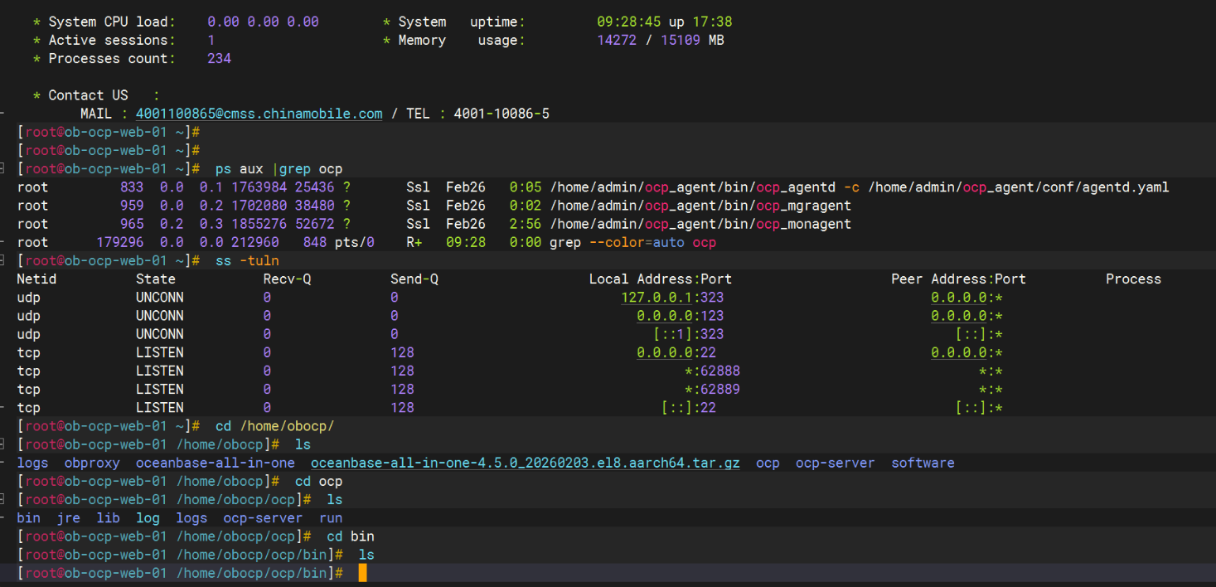
Task: Open the chinamobile.com email address link
Action: tap(259, 114)
